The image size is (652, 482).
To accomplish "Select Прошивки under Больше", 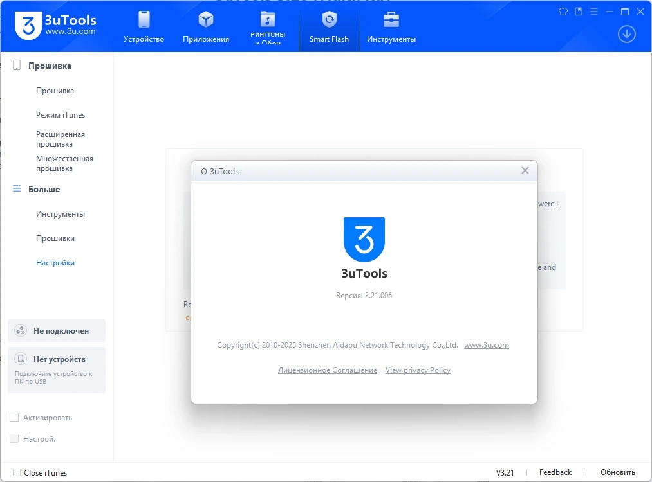I will 55,238.
